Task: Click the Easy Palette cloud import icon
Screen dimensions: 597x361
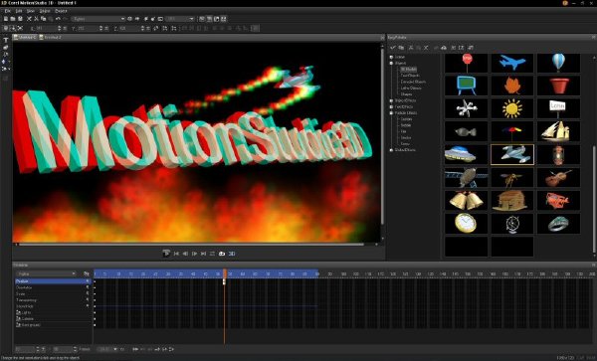Action: coord(444,48)
